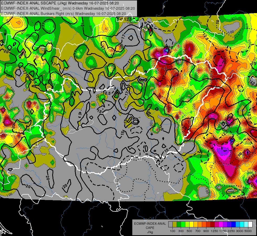
Task: Click the 700 legend scale value
Action: (198, 231)
